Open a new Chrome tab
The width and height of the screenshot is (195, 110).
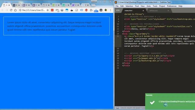(94, 5)
